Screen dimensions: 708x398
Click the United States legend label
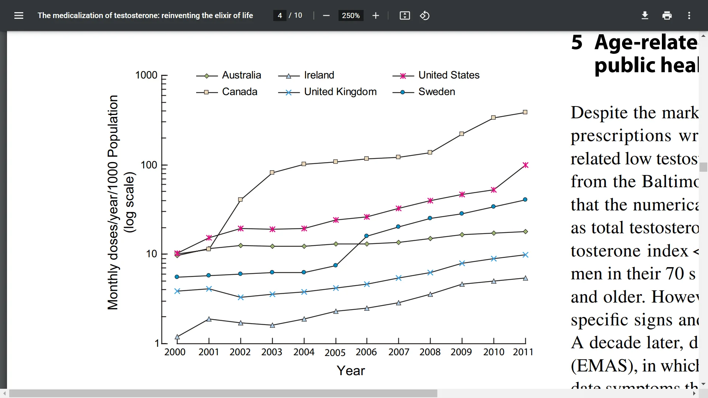449,75
